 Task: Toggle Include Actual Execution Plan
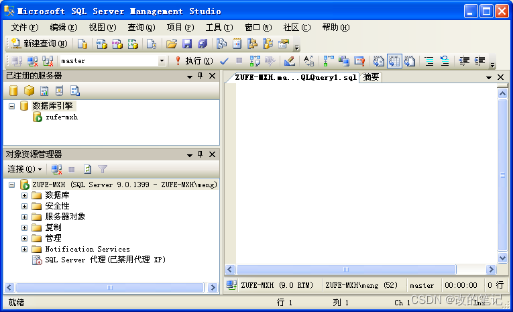pos(328,61)
